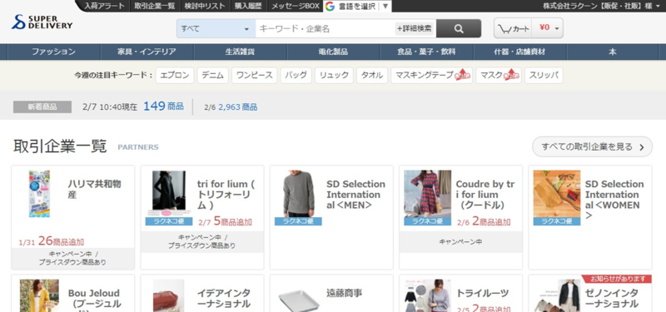Select the 本 category menu
This screenshot has width=666, height=312.
pyautogui.click(x=613, y=52)
